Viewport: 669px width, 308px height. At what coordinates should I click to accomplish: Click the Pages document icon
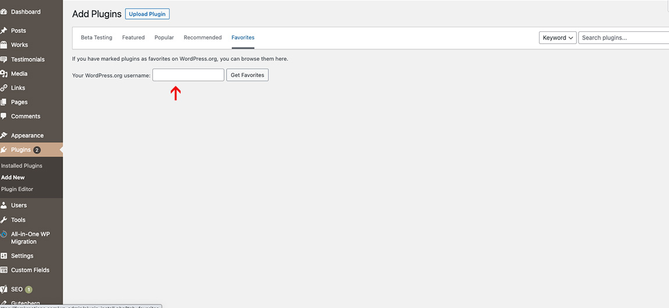[x=3, y=102]
